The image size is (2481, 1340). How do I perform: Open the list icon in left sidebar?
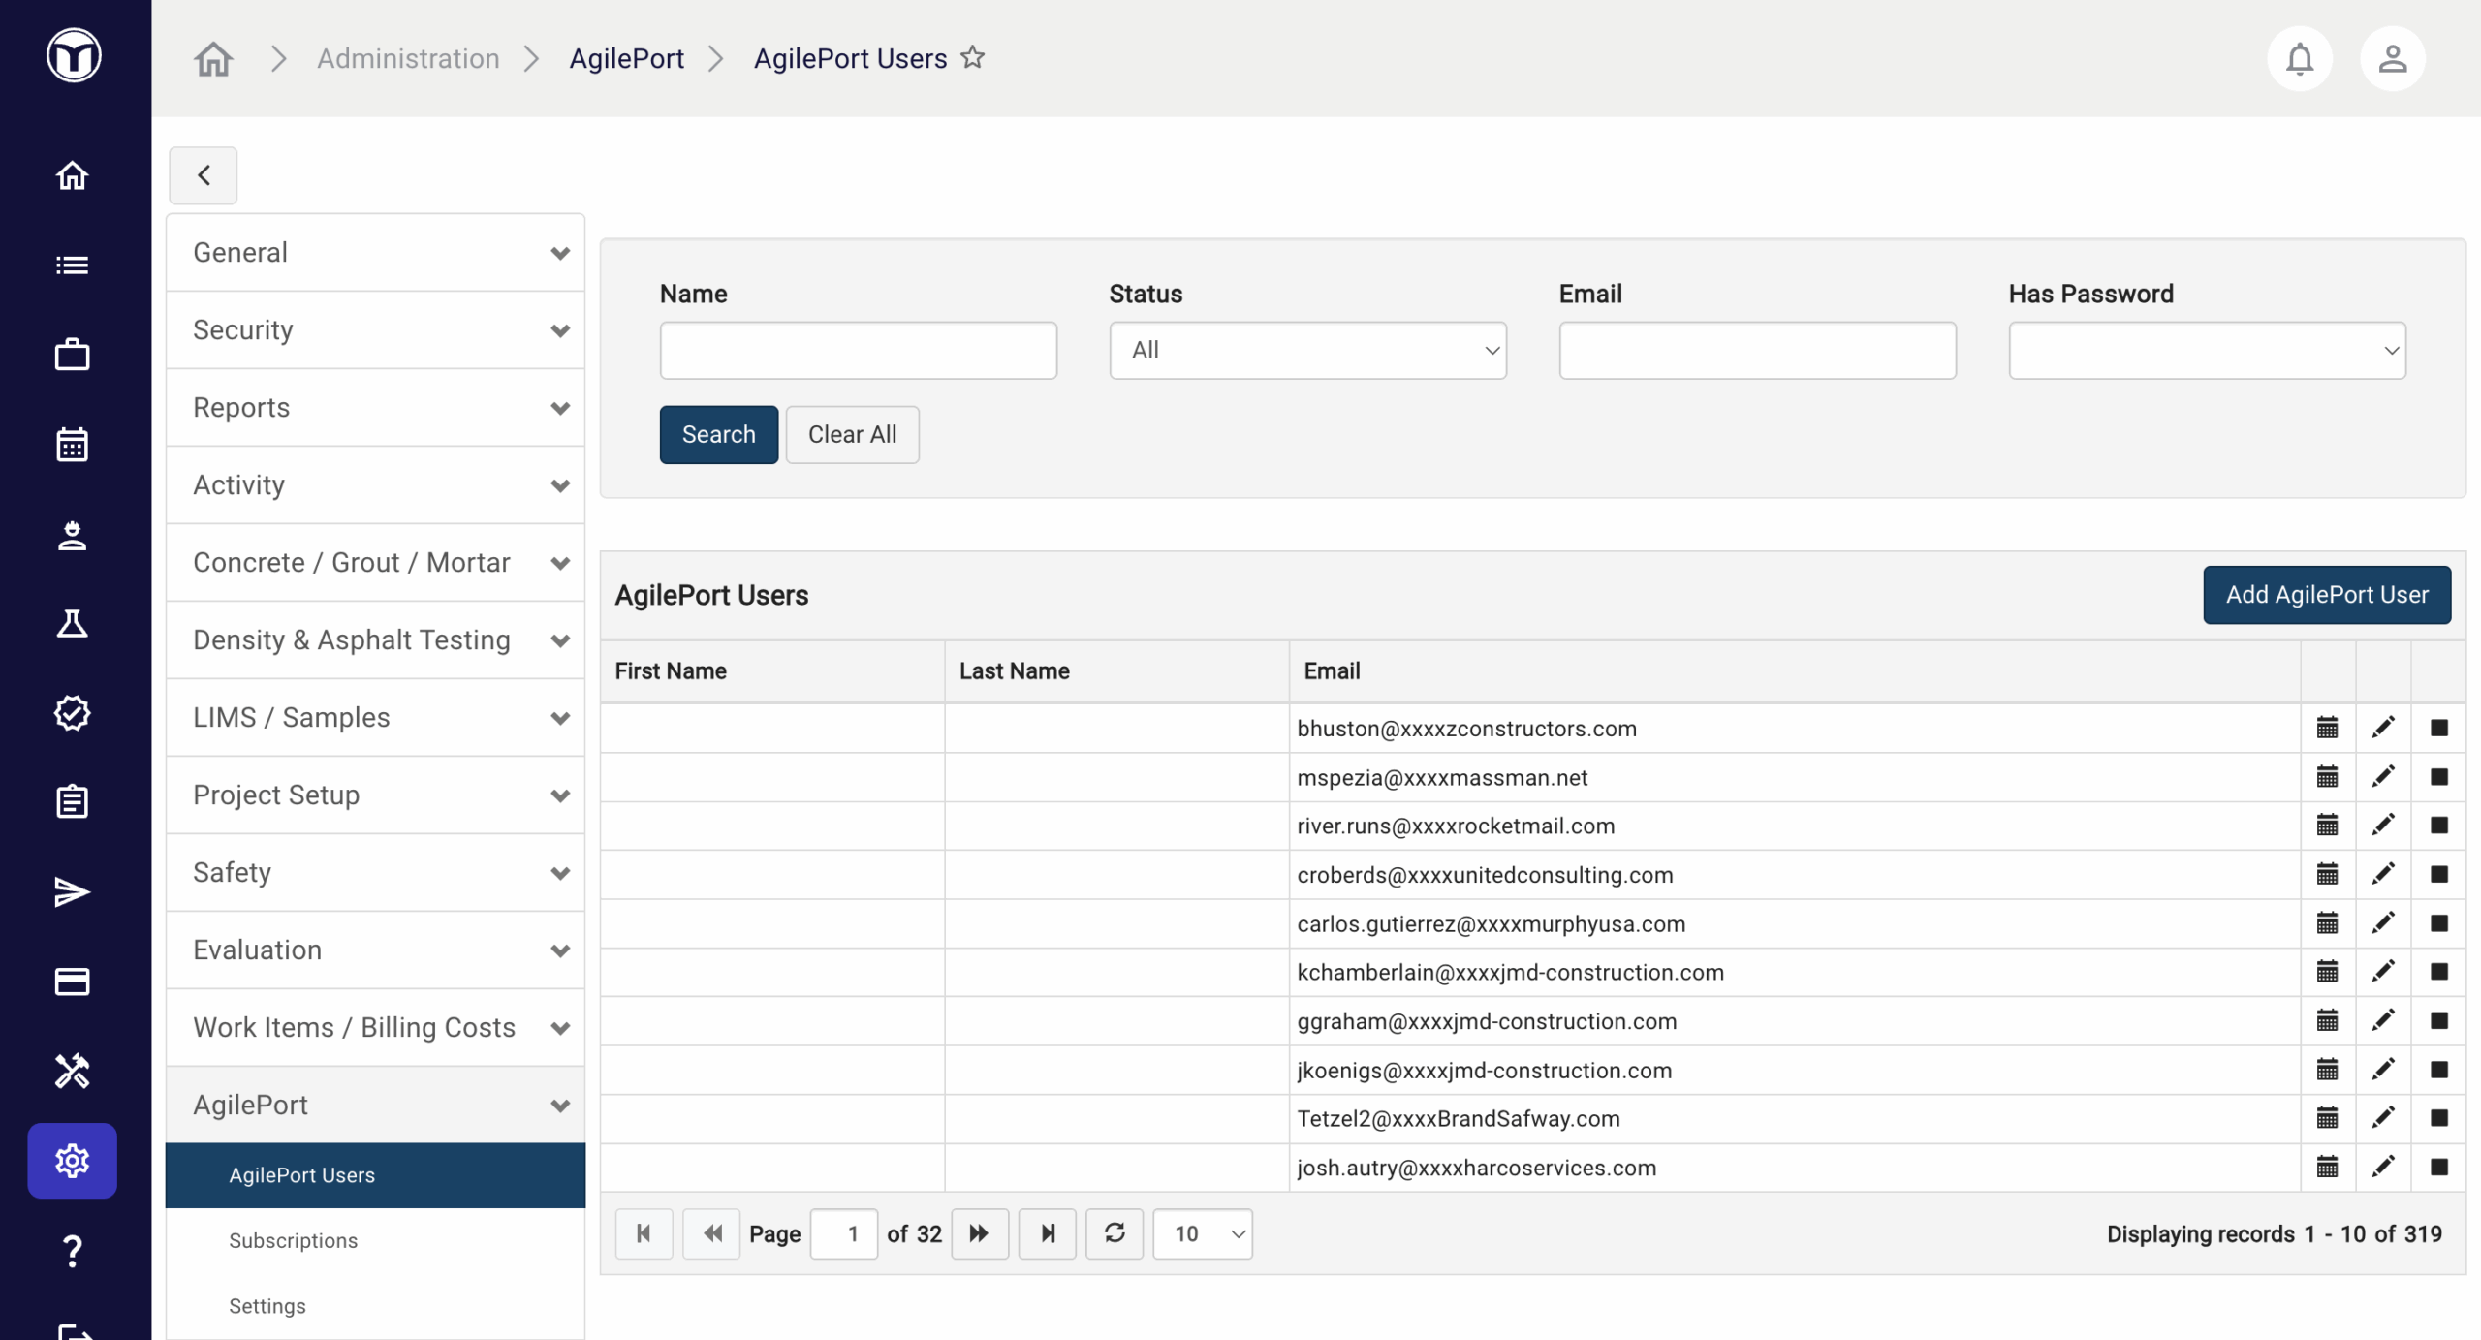(x=72, y=265)
